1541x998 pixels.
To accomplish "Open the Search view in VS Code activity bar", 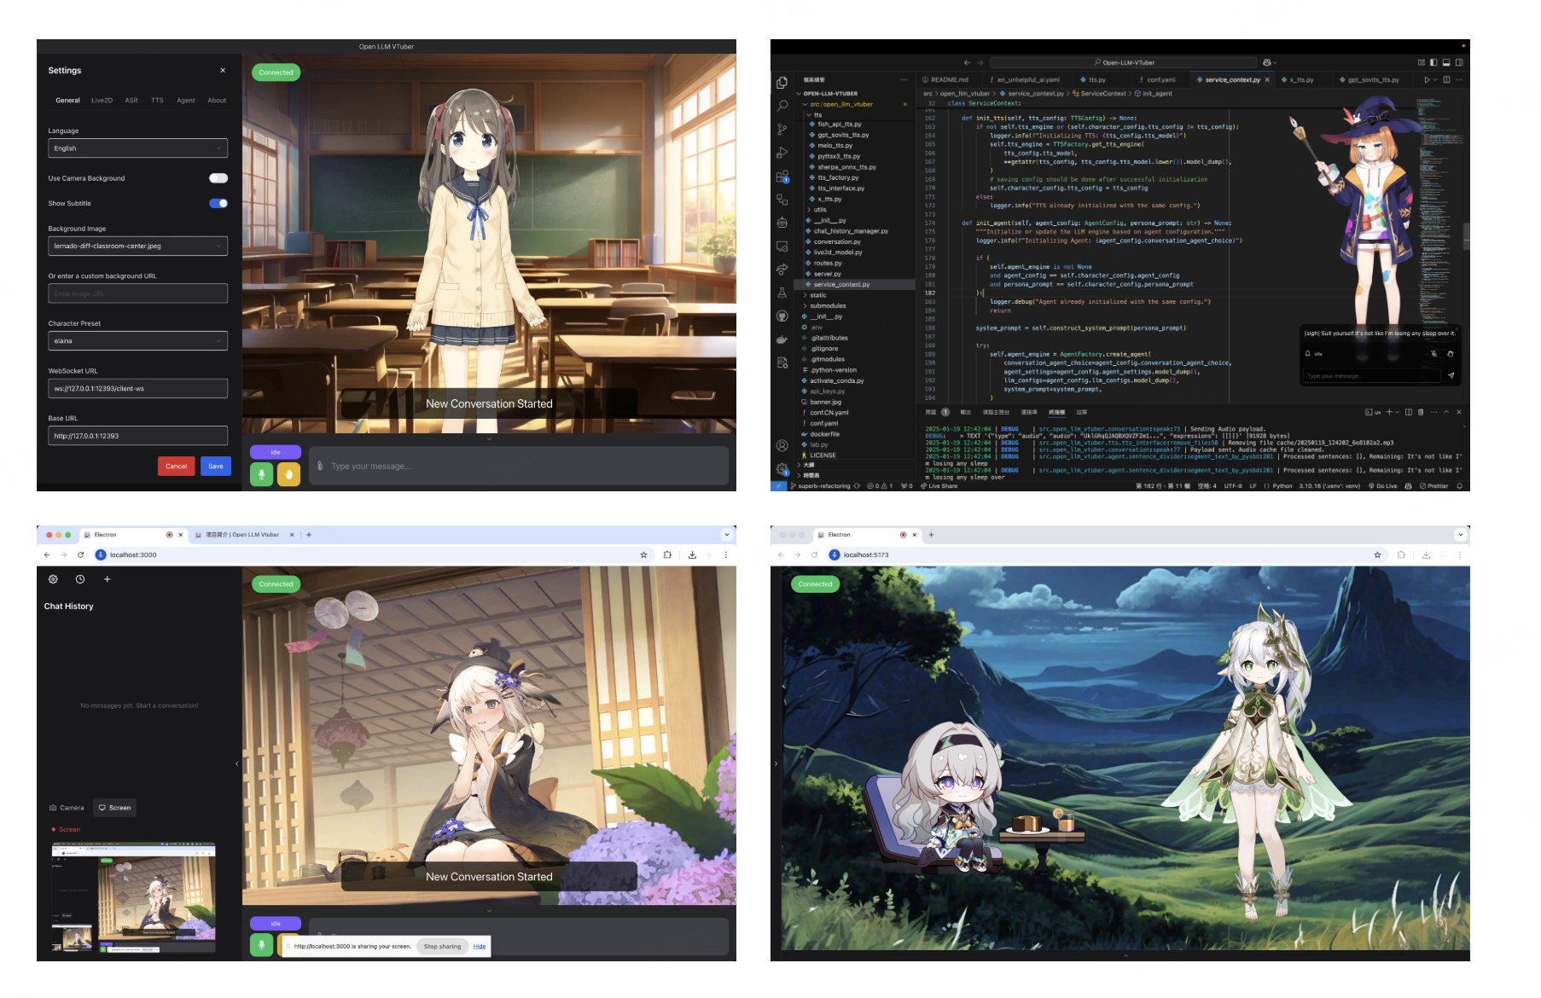I will coord(782,106).
